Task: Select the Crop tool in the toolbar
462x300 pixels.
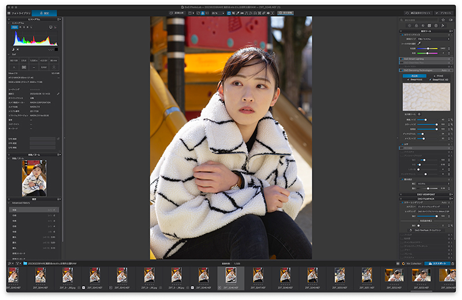Action: click(233, 13)
